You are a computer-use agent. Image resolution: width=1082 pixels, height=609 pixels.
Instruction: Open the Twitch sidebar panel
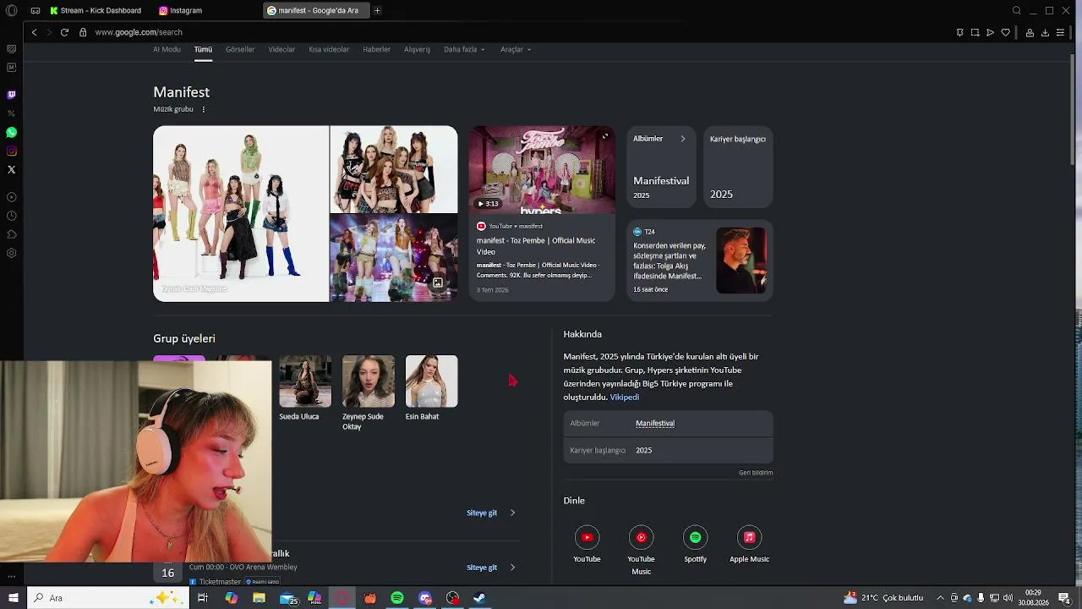point(11,95)
